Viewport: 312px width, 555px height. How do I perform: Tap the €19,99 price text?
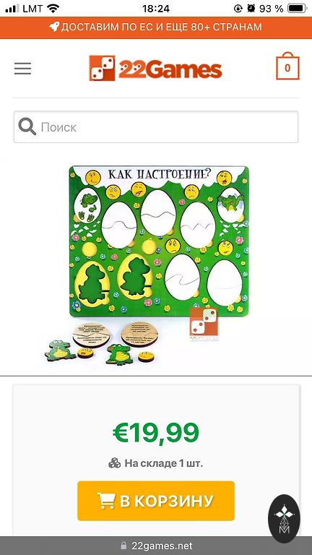coord(156,433)
